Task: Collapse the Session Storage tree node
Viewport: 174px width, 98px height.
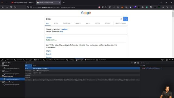Action: [1, 82]
